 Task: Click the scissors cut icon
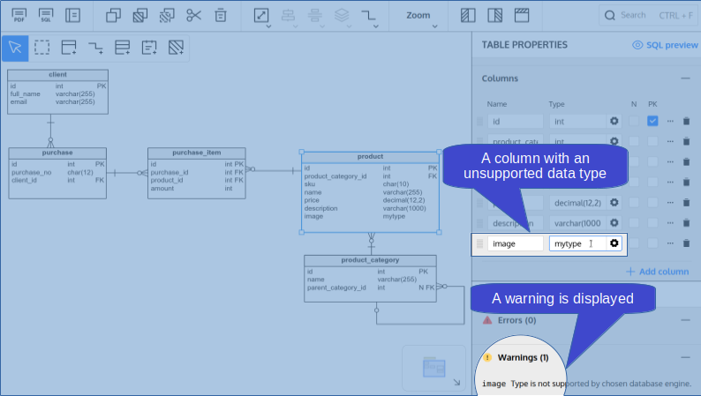[193, 15]
